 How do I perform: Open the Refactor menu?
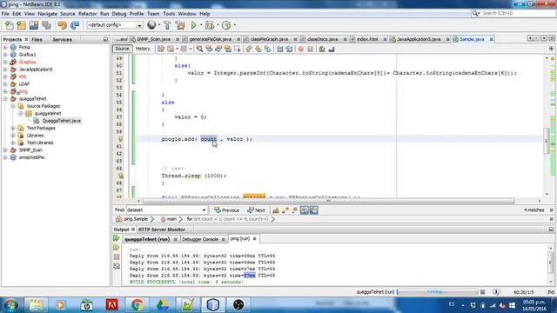point(87,14)
